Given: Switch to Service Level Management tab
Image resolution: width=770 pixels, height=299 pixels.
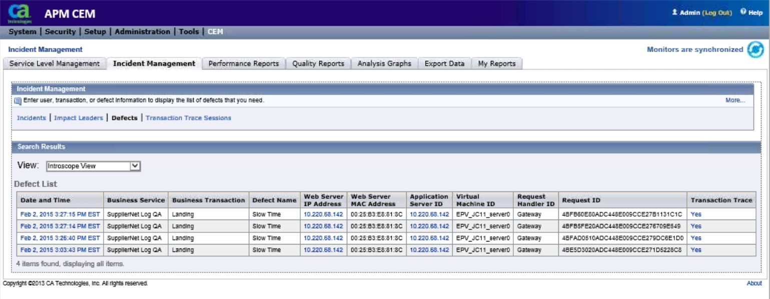Looking at the screenshot, I should [x=55, y=63].
